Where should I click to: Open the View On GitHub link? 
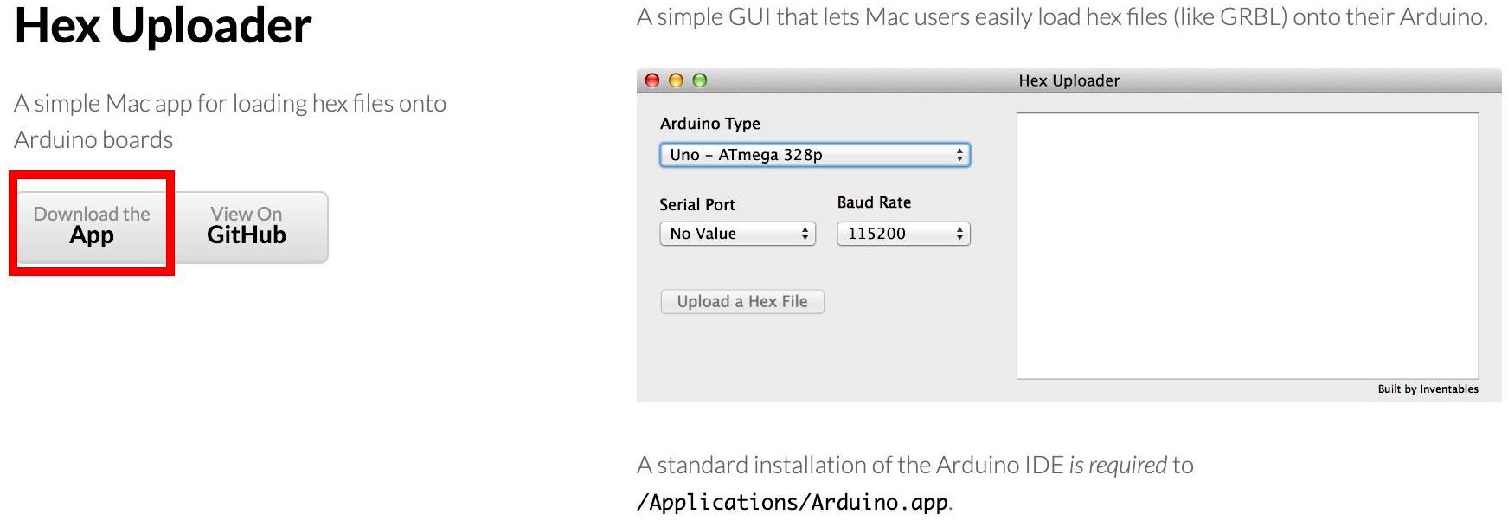click(246, 225)
